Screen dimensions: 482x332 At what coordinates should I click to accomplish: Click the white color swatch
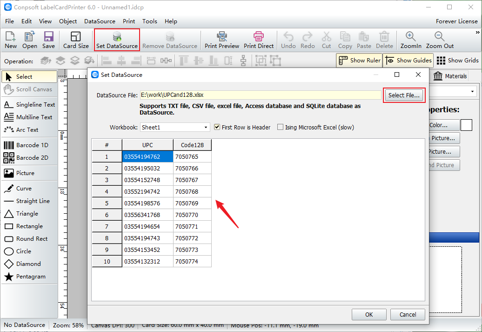click(x=466, y=125)
